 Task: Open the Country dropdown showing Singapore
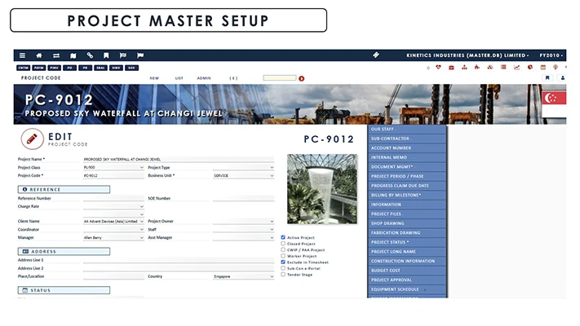click(x=243, y=276)
